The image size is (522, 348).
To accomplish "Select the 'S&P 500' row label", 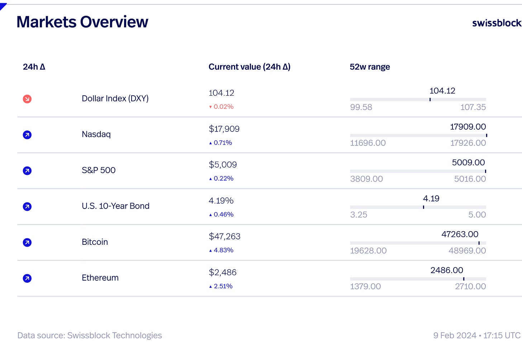I will click(99, 170).
